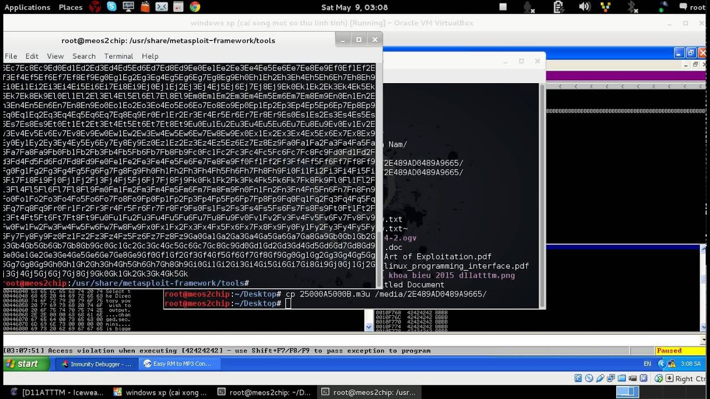Screen dimensions: 710x399
Task: Open the battery clipboard tray icon
Action: (559, 7)
